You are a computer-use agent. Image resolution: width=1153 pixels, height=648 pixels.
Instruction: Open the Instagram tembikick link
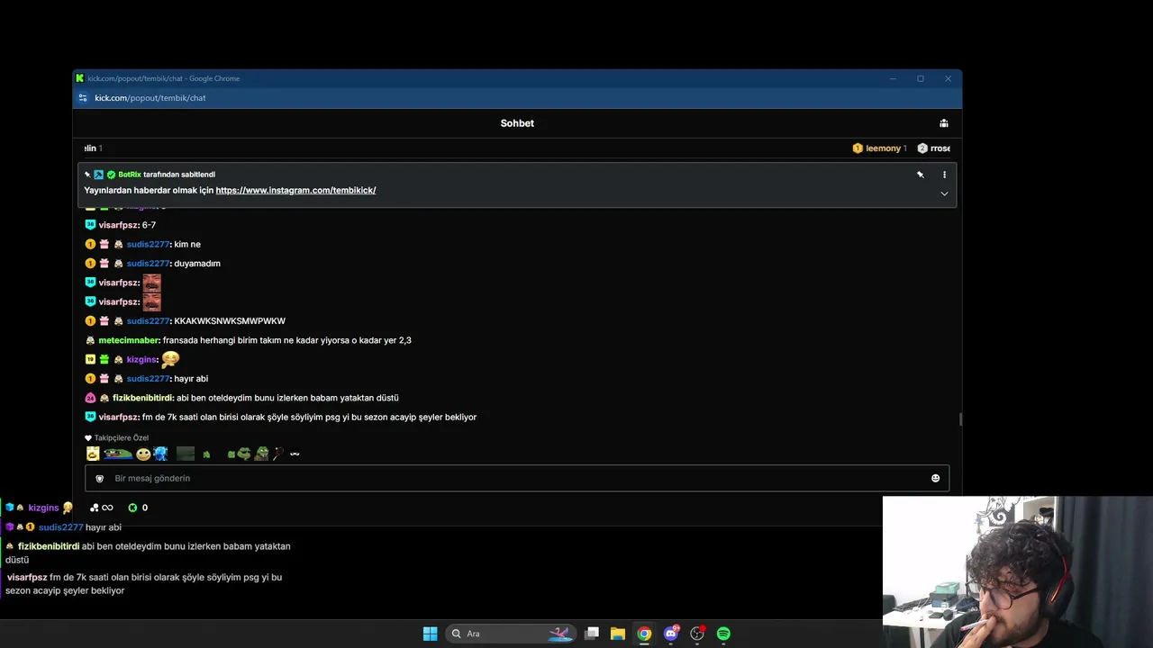point(295,190)
